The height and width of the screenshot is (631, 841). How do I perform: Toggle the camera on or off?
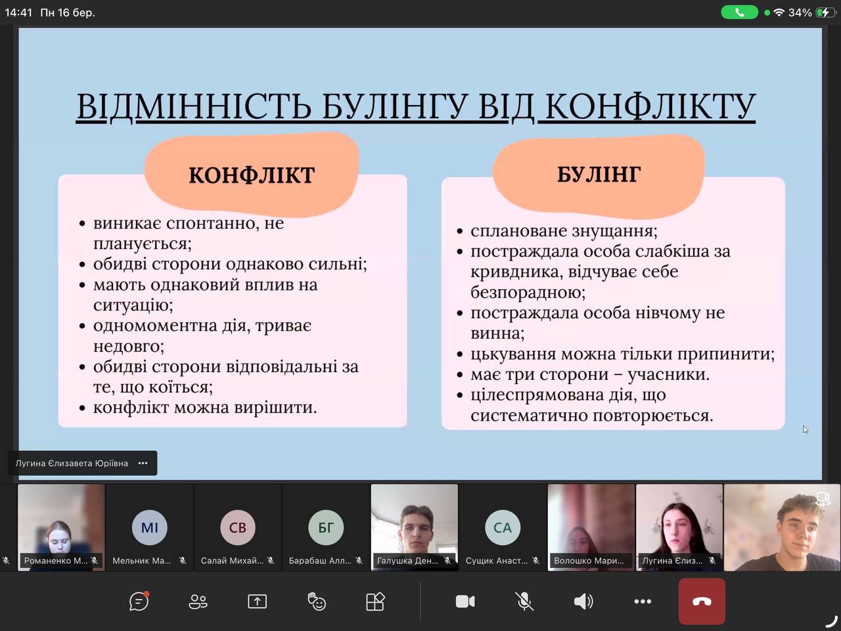(x=465, y=601)
